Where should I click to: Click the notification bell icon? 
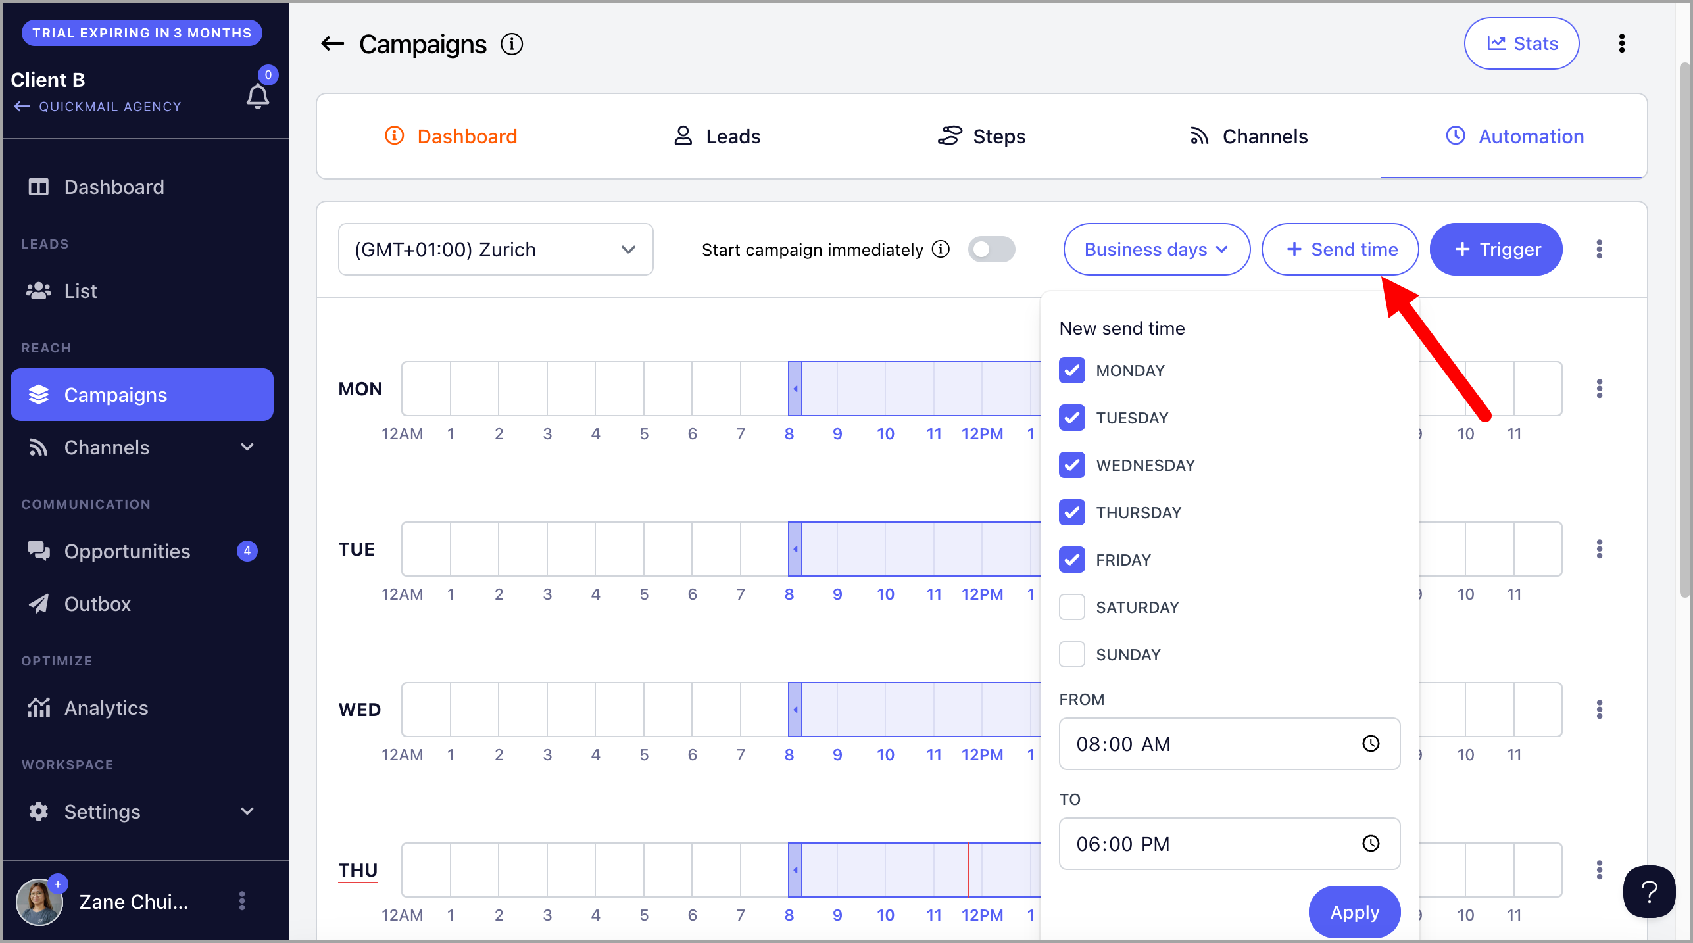(257, 97)
